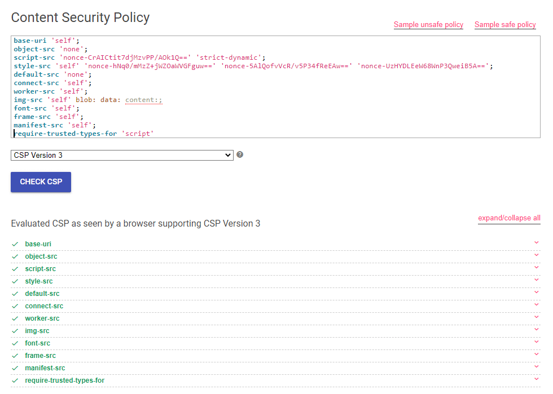Expand the default-src details
553x394 pixels.
click(536, 293)
